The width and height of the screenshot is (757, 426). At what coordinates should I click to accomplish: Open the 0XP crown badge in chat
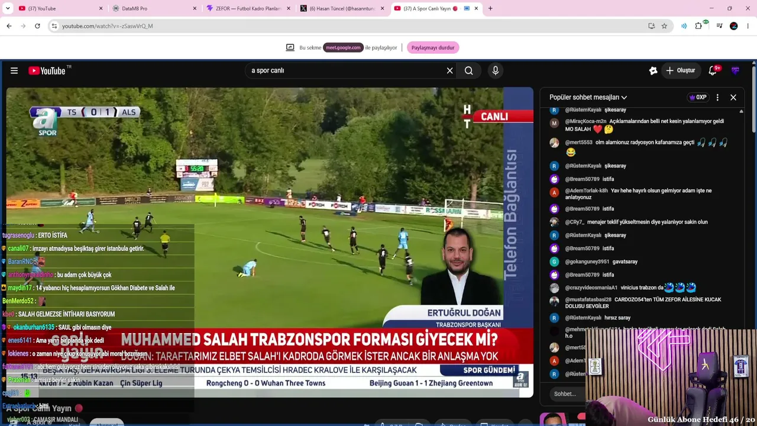point(698,97)
